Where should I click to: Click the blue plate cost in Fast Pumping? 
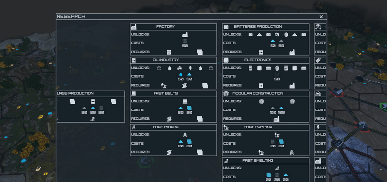[x=281, y=142]
